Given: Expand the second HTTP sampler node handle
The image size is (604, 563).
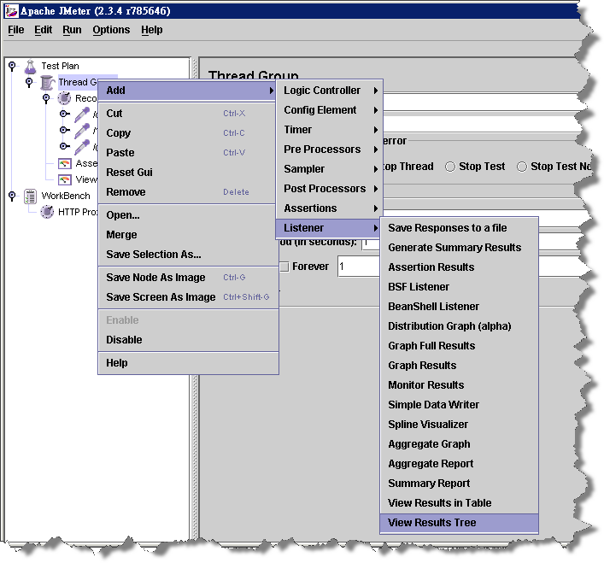Looking at the screenshot, I should [65, 130].
